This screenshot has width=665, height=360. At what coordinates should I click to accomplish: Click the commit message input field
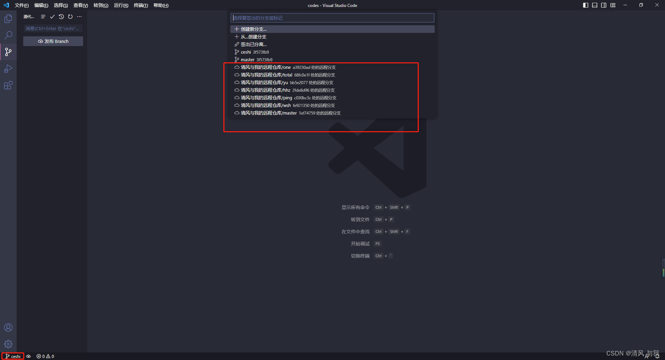(x=53, y=28)
